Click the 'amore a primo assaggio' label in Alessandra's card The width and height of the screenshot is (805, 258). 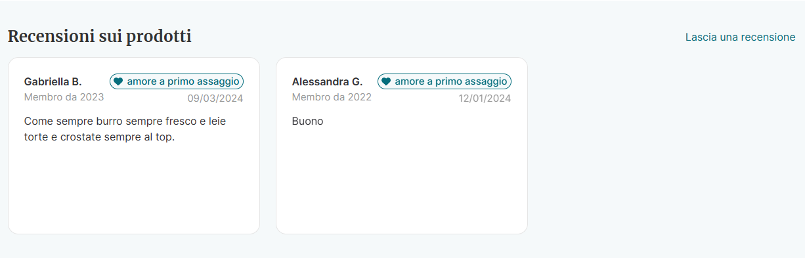[x=451, y=81]
